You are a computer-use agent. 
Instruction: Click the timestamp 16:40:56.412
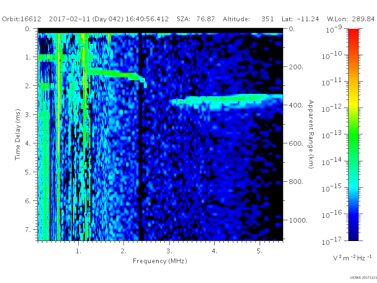[147, 19]
